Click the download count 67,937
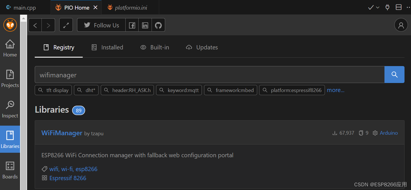Viewport: 411px width, 190px height. pyautogui.click(x=343, y=133)
